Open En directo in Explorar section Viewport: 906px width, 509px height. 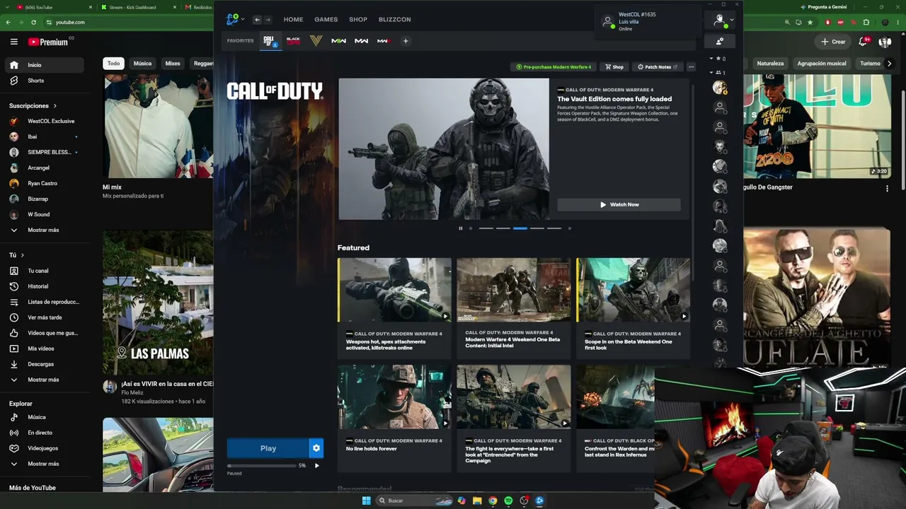[42, 433]
